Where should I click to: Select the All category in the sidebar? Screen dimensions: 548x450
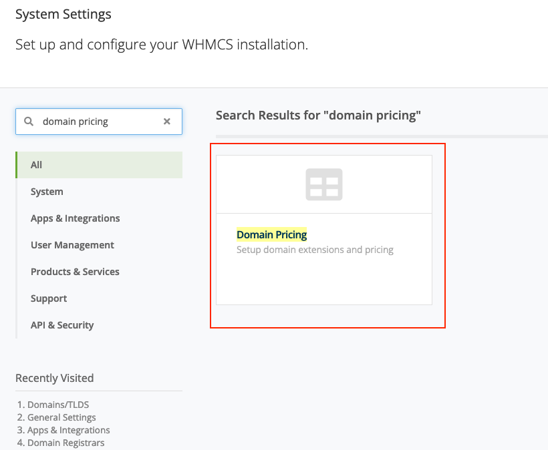click(37, 165)
